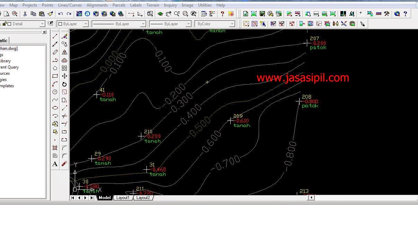Open the Labels menu
Screen dimensions: 418x234
136,5
